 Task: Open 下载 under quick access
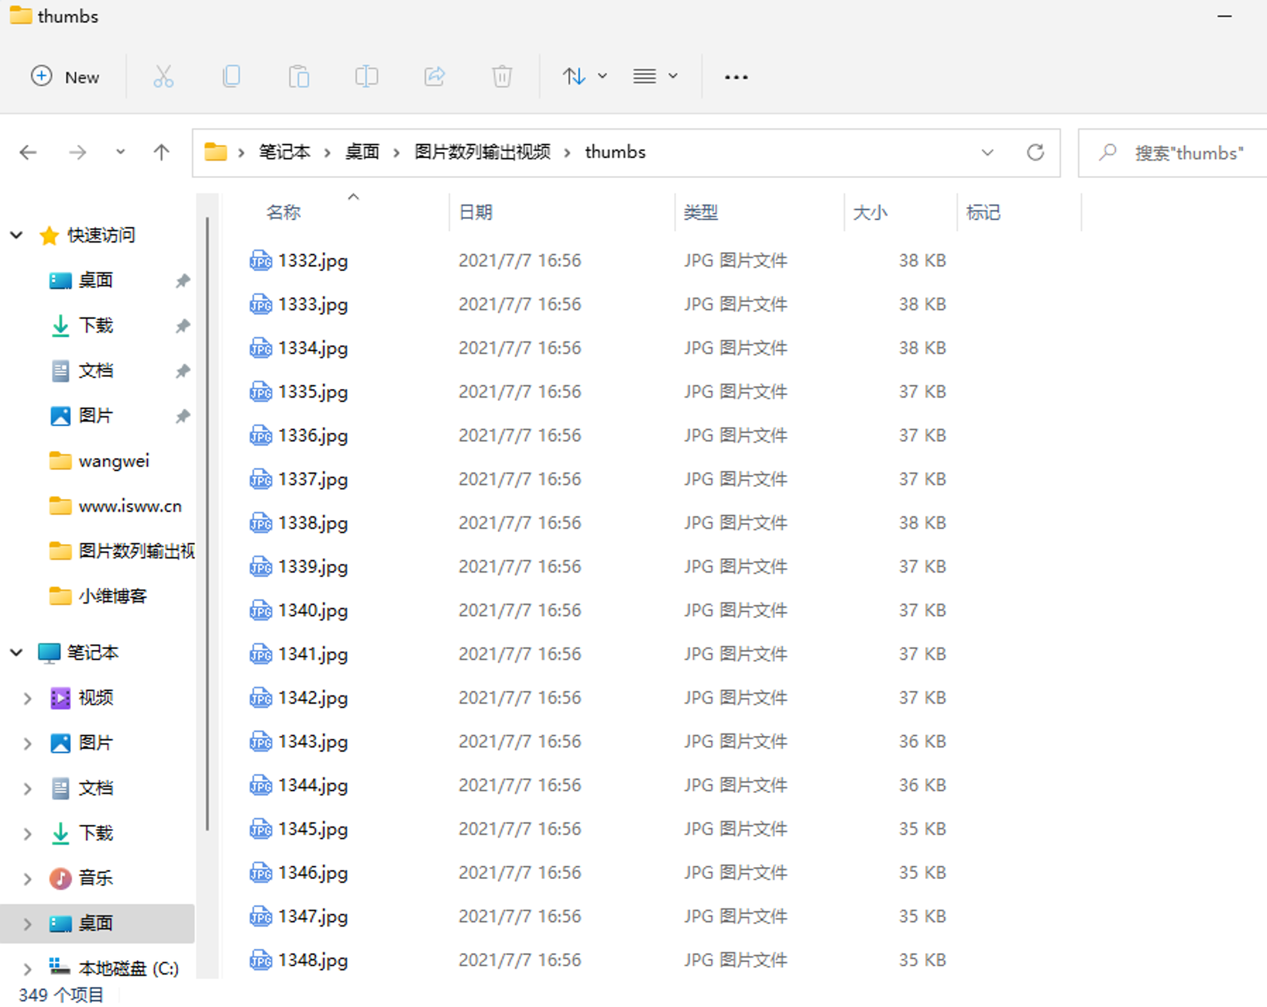[96, 326]
